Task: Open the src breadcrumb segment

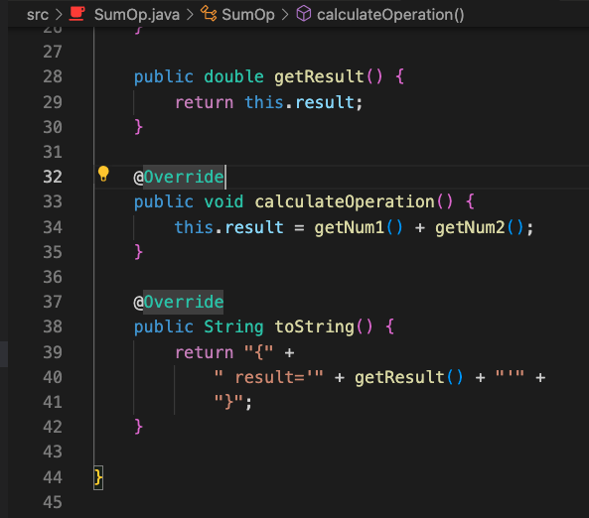Action: [x=38, y=15]
